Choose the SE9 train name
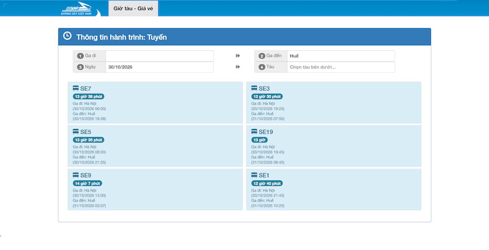The height and width of the screenshot is (250, 489). pyautogui.click(x=86, y=175)
